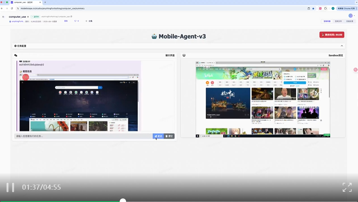358x202 pixels.
Task: Click the bilibili search box in sandbox
Action: pyautogui.click(x=264, y=69)
